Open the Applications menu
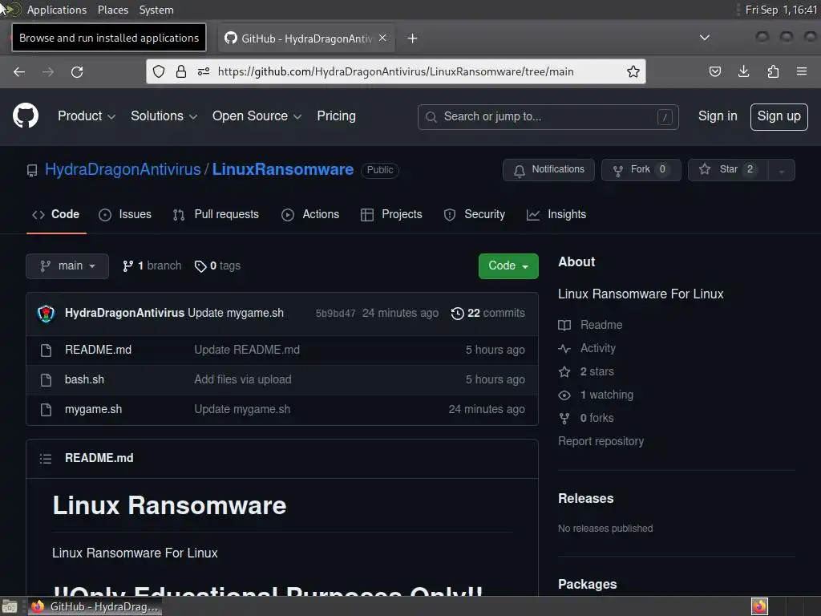Screen dimensions: 821x616 click(x=57, y=10)
